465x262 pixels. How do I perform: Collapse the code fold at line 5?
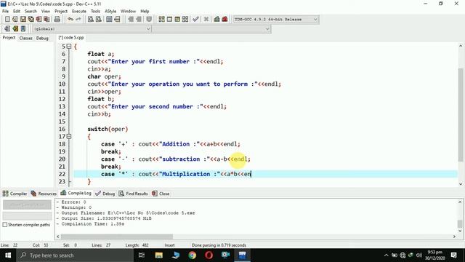click(69, 47)
